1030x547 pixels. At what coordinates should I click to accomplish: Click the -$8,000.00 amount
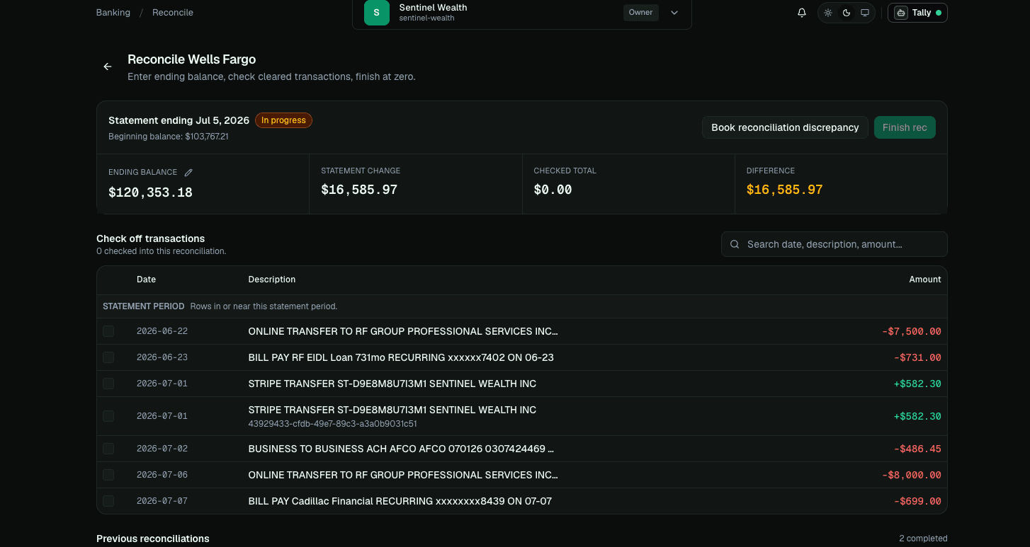tap(912, 475)
